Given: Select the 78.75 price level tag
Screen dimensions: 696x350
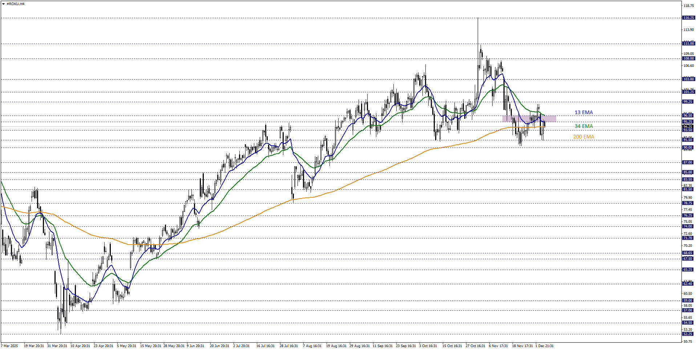Looking at the screenshot, I should click(688, 203).
